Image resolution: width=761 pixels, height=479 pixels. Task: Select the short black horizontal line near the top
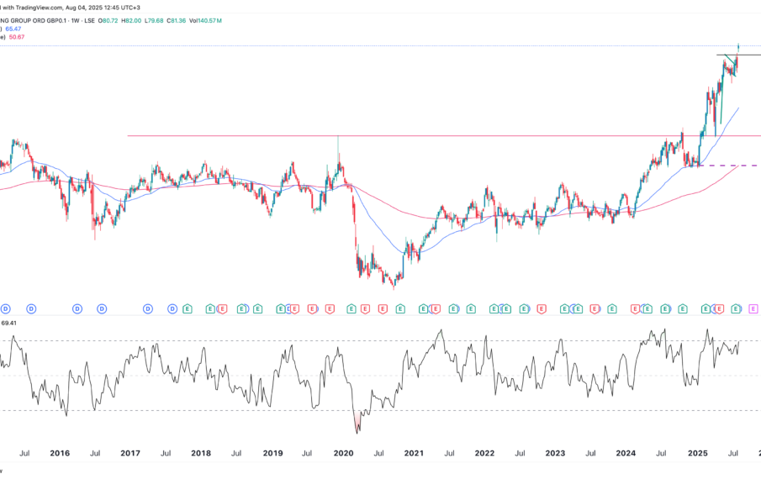tap(748, 55)
